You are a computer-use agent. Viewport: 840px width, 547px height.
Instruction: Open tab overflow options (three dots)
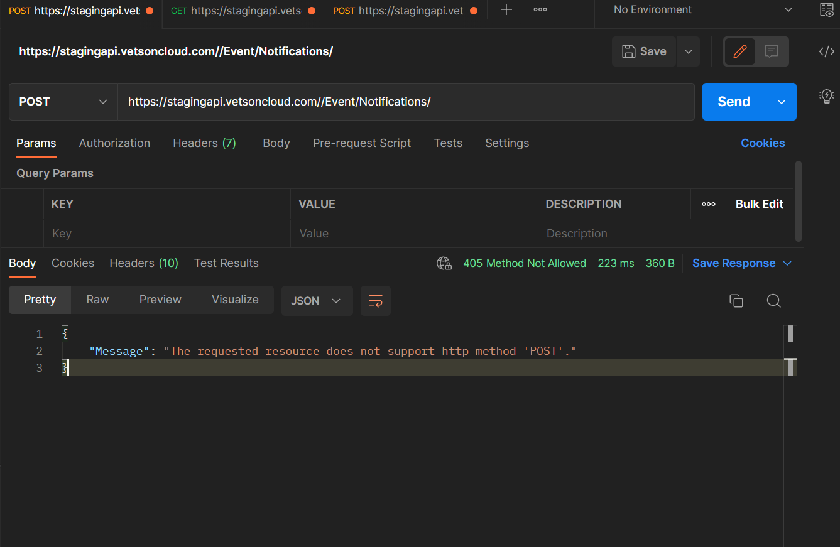[540, 10]
